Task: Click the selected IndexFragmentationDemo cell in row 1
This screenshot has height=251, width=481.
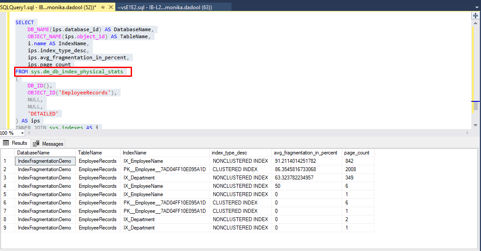Action: [45, 161]
